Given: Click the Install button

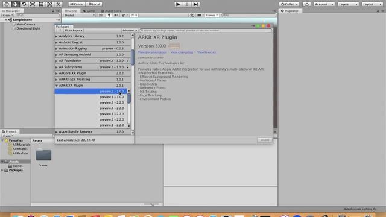Looking at the screenshot, I should [x=265, y=140].
